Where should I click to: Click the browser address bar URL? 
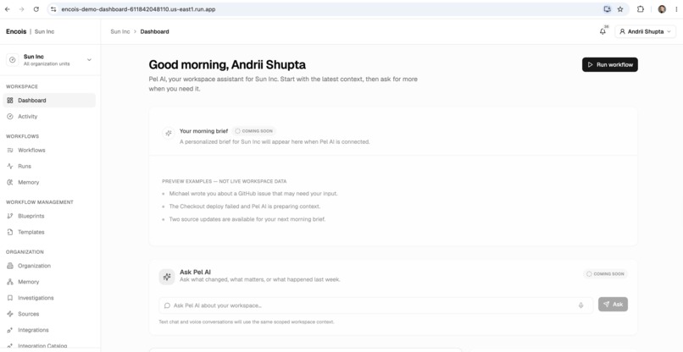click(x=138, y=9)
